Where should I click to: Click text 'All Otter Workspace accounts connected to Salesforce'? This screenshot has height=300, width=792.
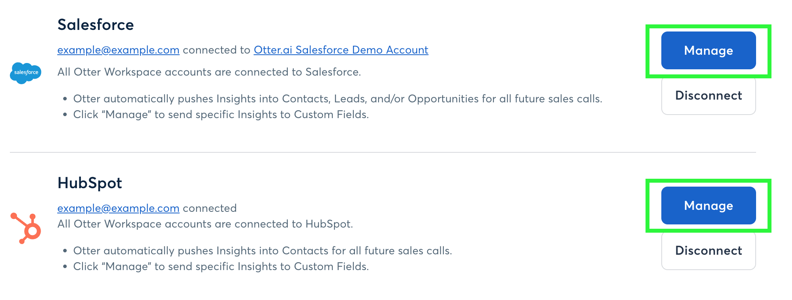click(x=209, y=72)
